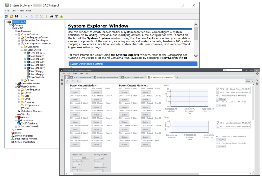The width and height of the screenshot is (262, 177).
Task: Click the red X delete toolbar icon
Action: (41, 16)
